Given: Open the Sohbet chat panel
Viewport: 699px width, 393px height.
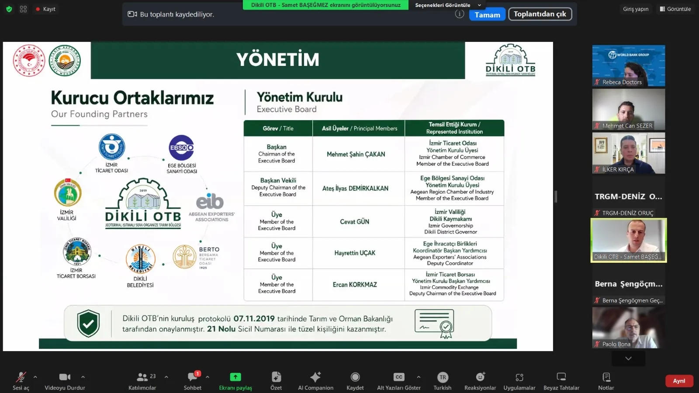Looking at the screenshot, I should click(x=192, y=381).
